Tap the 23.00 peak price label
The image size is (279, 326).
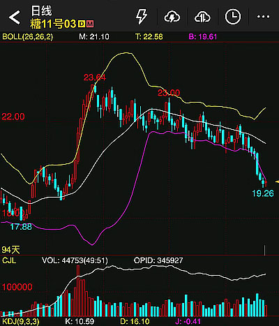tap(169, 93)
